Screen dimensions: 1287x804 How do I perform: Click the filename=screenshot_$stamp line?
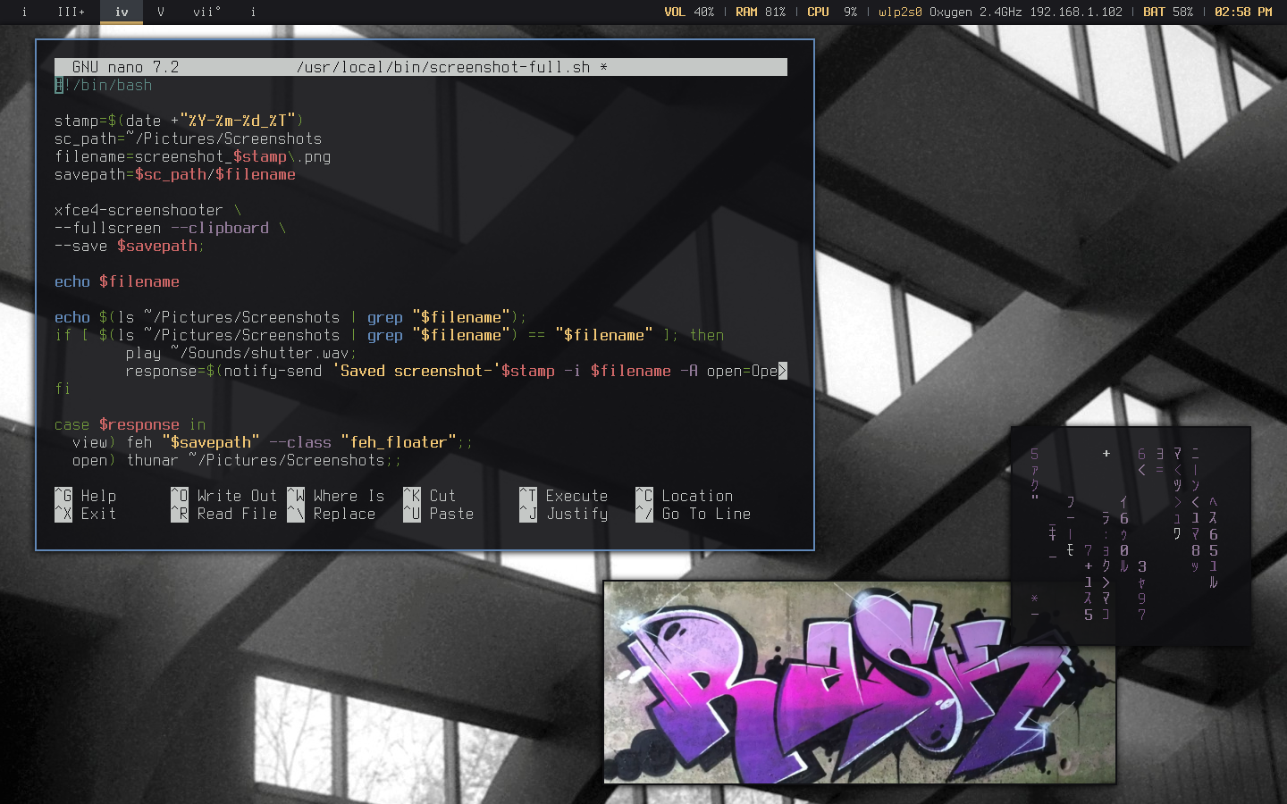pyautogui.click(x=192, y=156)
